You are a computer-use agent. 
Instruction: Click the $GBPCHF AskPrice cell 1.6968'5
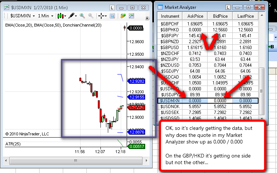[x=195, y=24]
